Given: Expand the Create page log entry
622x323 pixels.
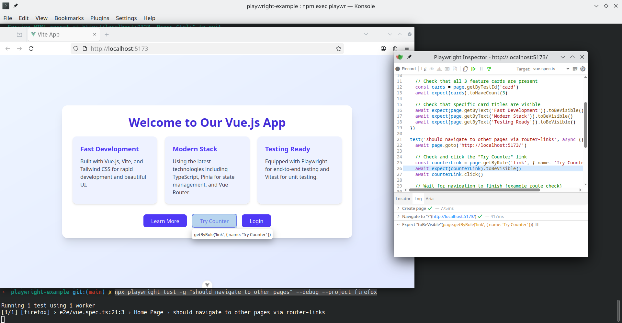Looking at the screenshot, I should click(x=398, y=209).
